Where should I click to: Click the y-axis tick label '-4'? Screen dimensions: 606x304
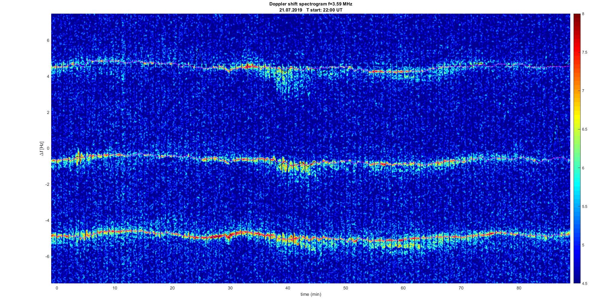coord(48,221)
